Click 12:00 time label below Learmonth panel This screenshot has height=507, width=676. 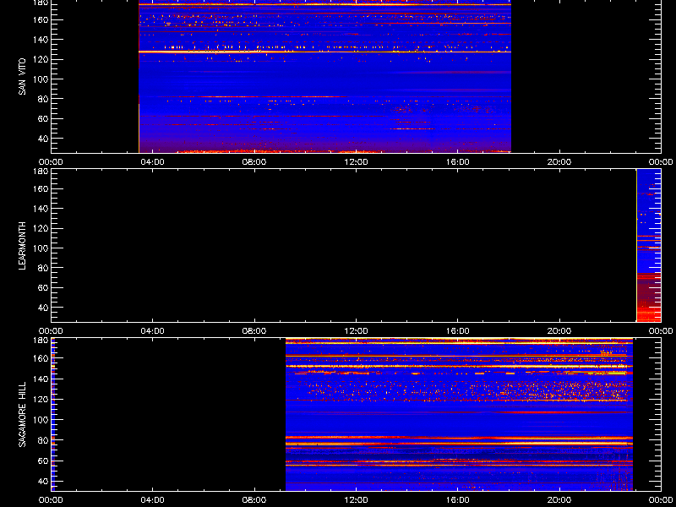pyautogui.click(x=356, y=331)
